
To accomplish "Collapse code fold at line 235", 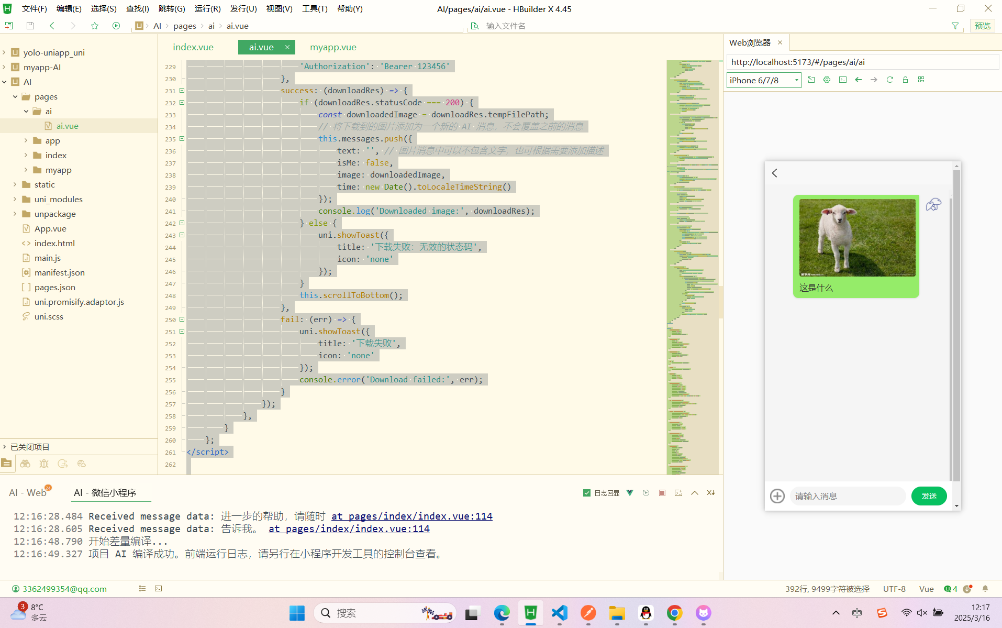I will pyautogui.click(x=182, y=139).
